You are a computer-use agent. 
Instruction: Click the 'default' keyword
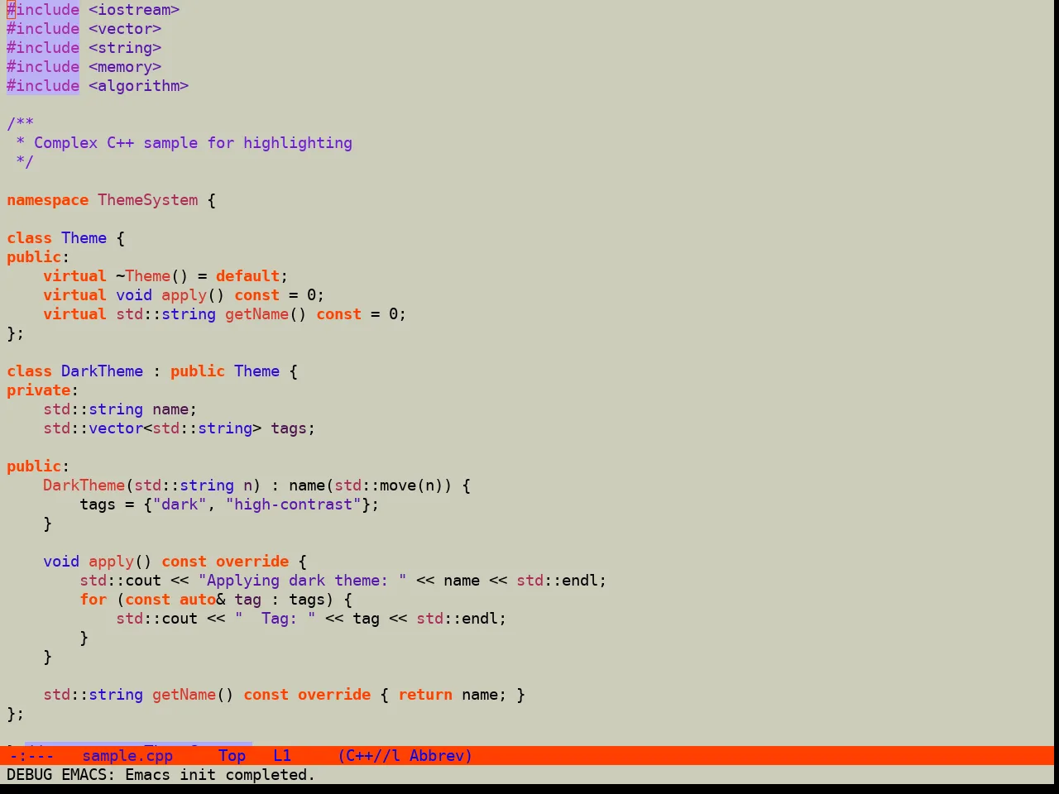tap(248, 276)
